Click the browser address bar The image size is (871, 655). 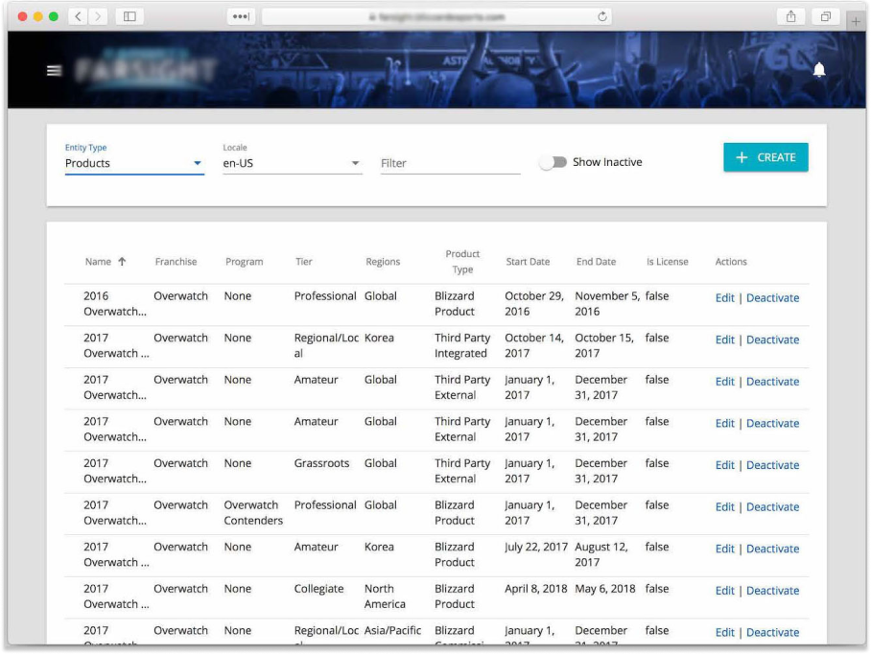(436, 16)
